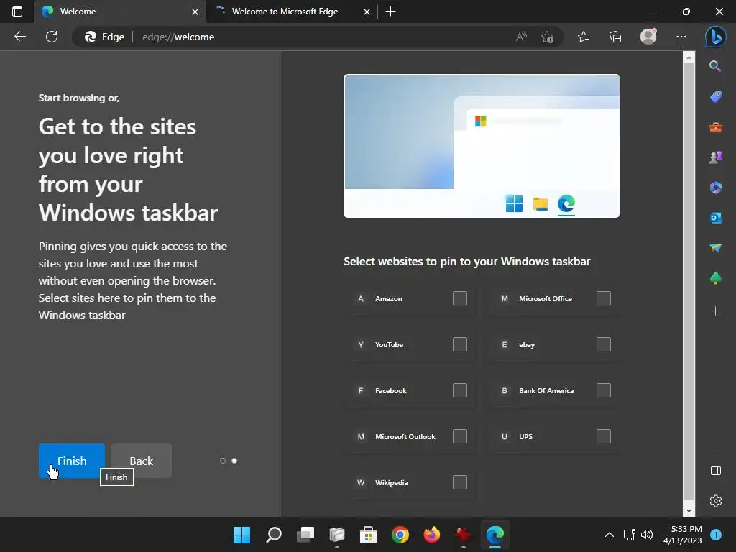The height and width of the screenshot is (552, 736).
Task: Open the volume tray icon
Action: (x=647, y=535)
